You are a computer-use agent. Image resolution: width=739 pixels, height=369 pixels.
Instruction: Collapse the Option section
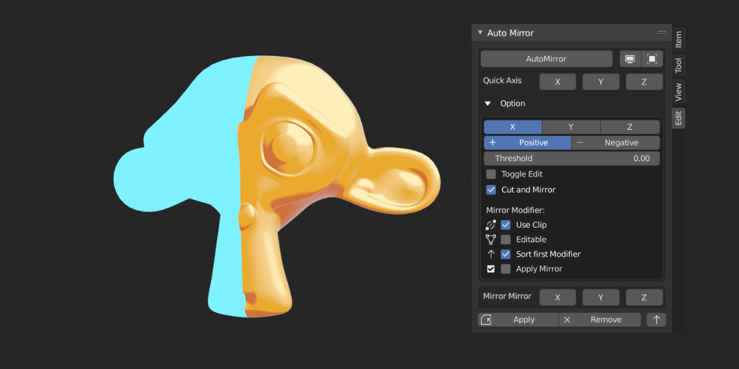coord(487,103)
